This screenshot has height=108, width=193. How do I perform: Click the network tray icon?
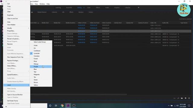[x=175, y=106]
